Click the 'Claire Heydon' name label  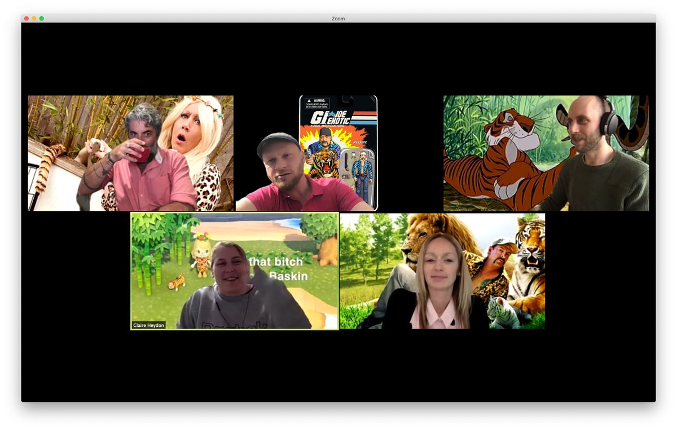[148, 325]
